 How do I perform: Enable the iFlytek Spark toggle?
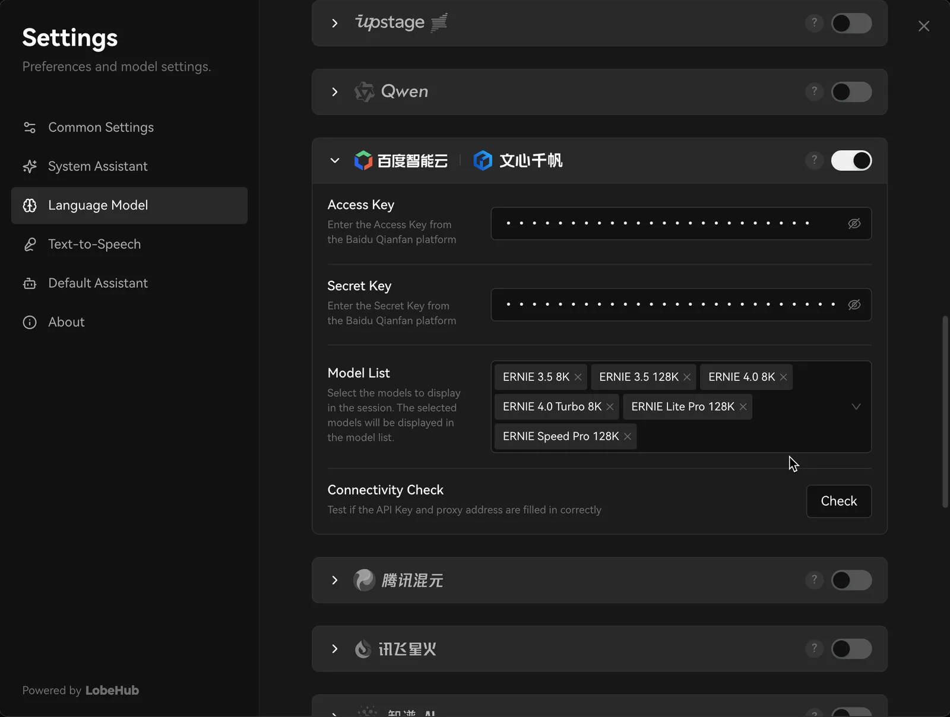point(851,649)
